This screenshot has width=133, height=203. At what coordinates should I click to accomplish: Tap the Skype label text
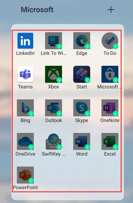pos(82,120)
